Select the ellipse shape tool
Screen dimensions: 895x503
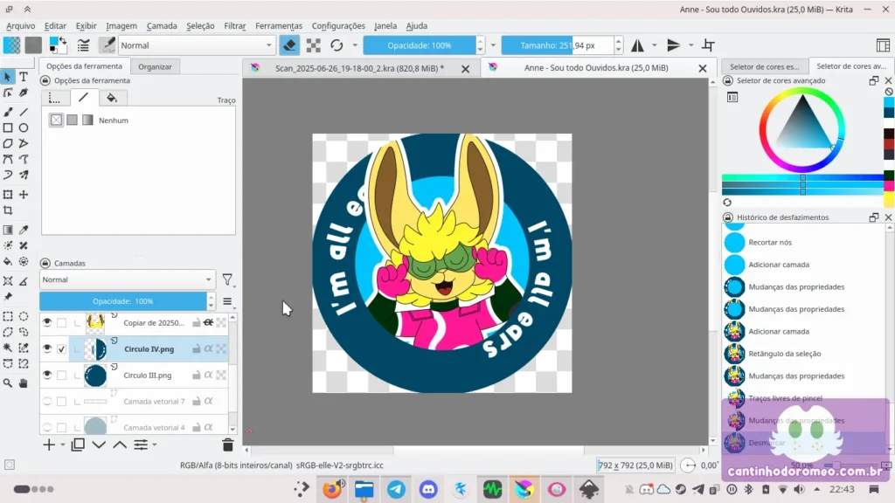(x=24, y=127)
